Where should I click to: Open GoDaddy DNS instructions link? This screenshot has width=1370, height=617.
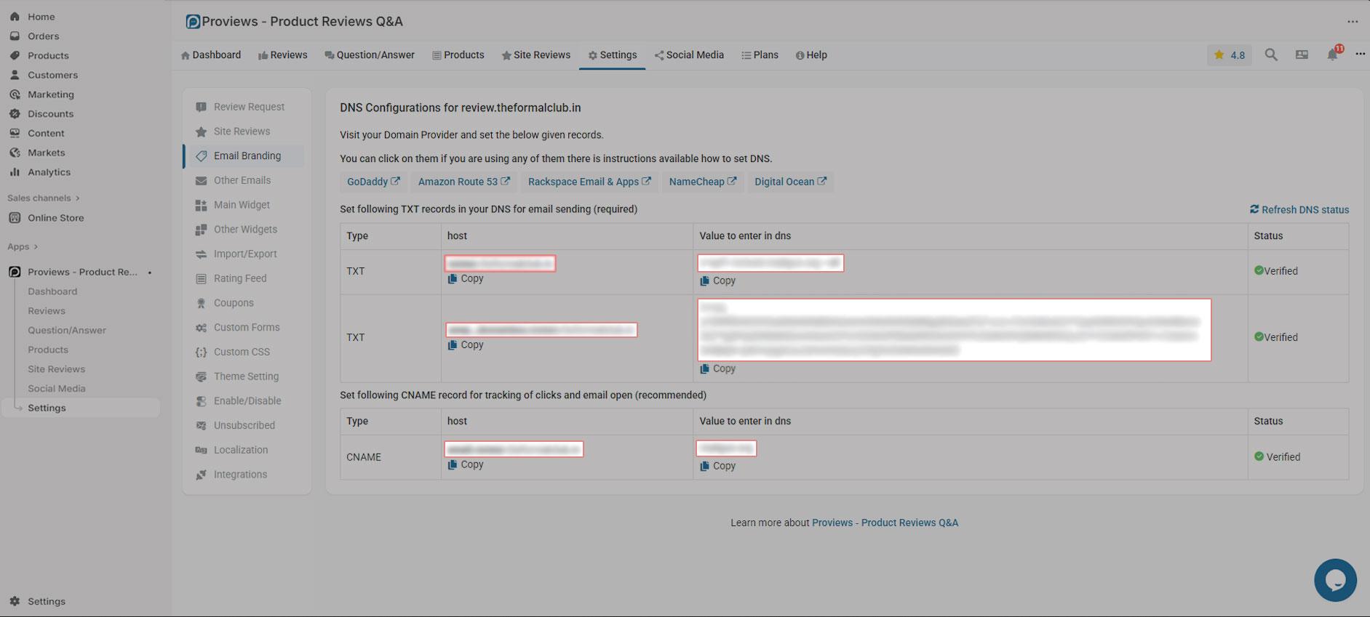[373, 182]
